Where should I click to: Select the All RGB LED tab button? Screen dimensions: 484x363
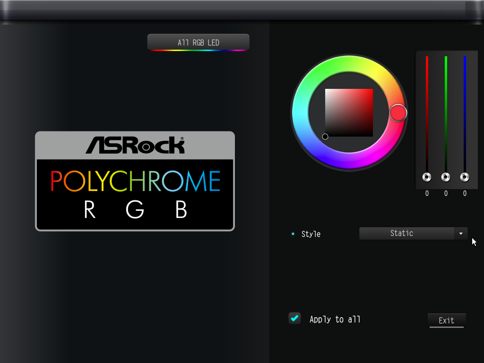point(198,42)
